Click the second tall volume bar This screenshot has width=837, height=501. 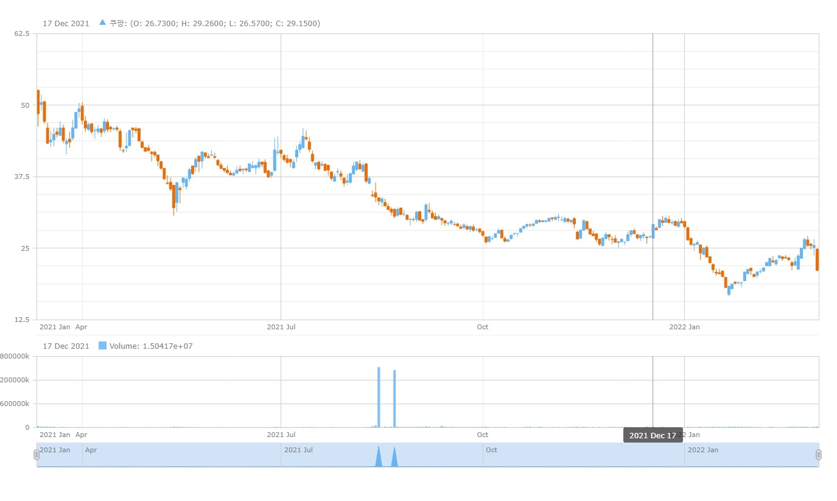394,399
